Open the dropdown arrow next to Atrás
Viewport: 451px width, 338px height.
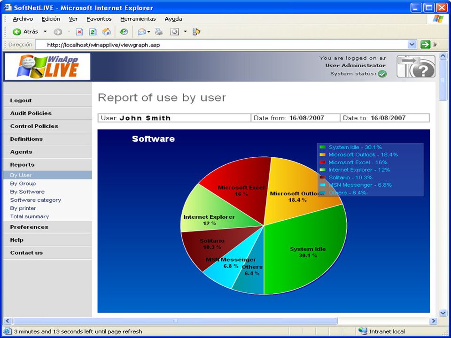point(45,31)
